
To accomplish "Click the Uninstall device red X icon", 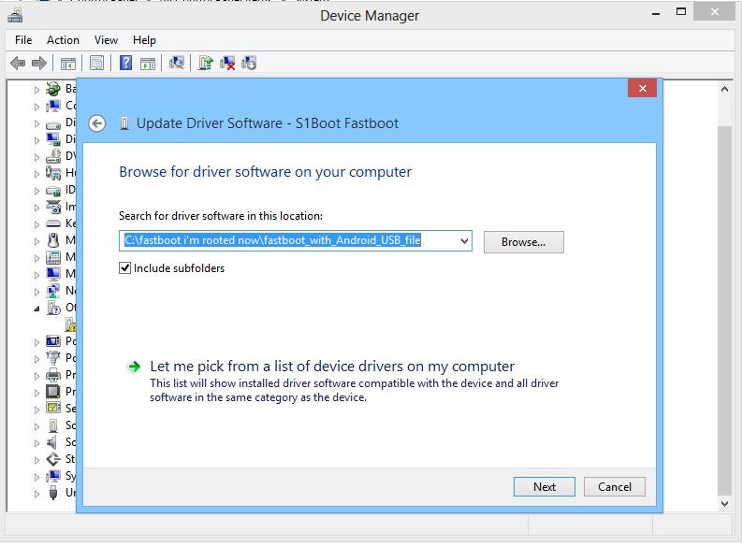I will click(227, 63).
